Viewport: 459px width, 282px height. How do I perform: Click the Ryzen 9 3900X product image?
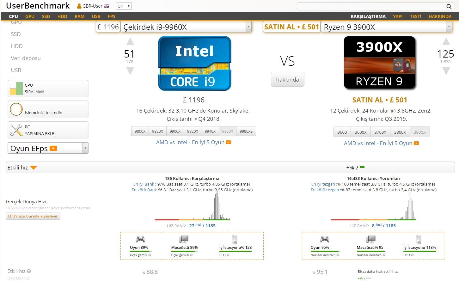pos(379,63)
